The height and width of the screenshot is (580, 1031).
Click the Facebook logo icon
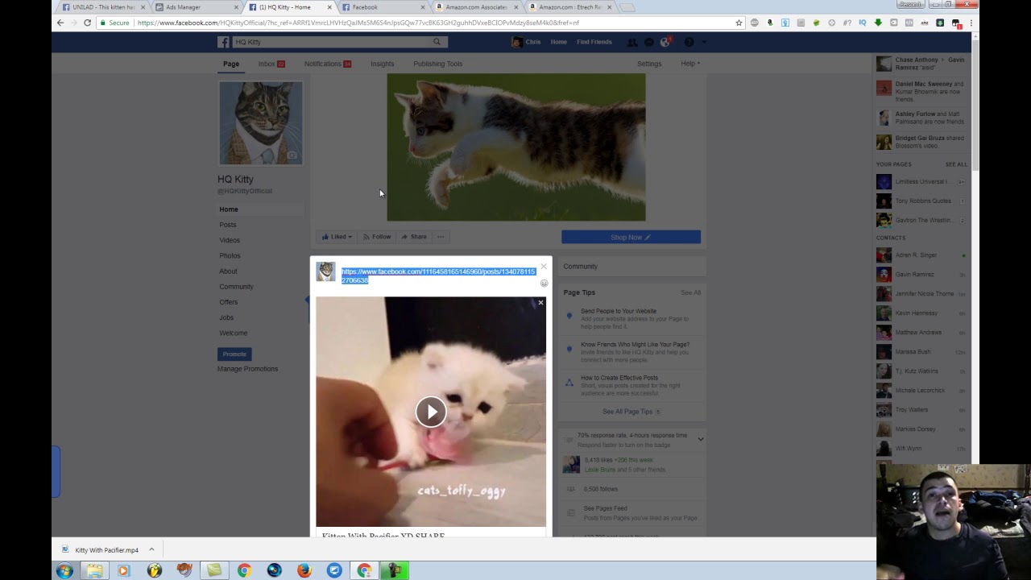[x=224, y=42]
